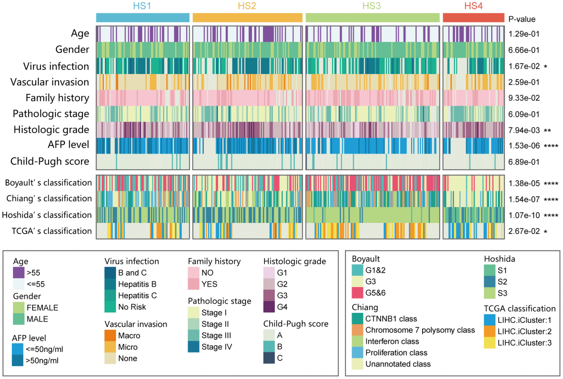Click the green HS3 header bar
563x379 pixels.
click(x=373, y=17)
